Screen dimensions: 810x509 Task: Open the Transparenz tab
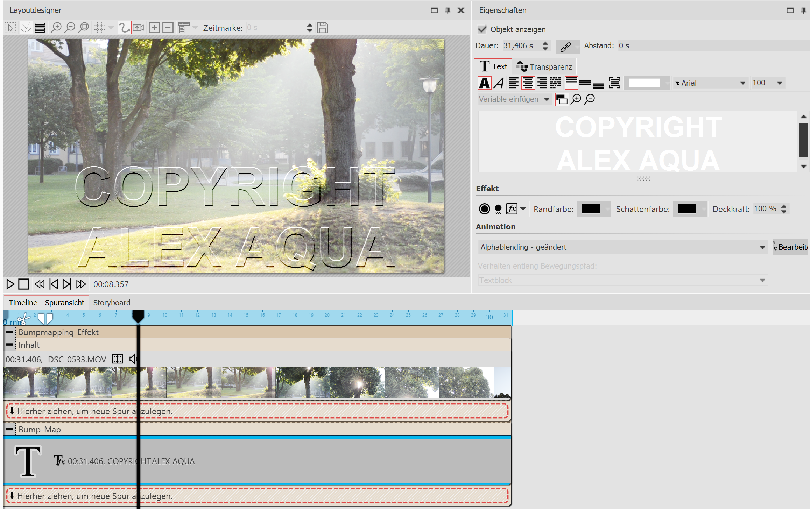545,66
